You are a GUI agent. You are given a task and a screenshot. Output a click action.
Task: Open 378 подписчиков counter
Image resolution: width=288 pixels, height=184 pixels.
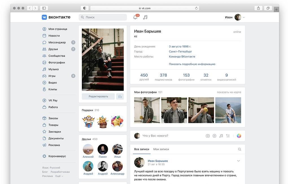[x=163, y=77]
